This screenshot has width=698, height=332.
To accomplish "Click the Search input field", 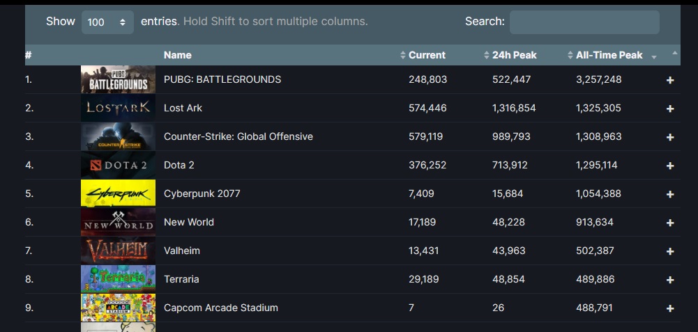I will coord(584,22).
